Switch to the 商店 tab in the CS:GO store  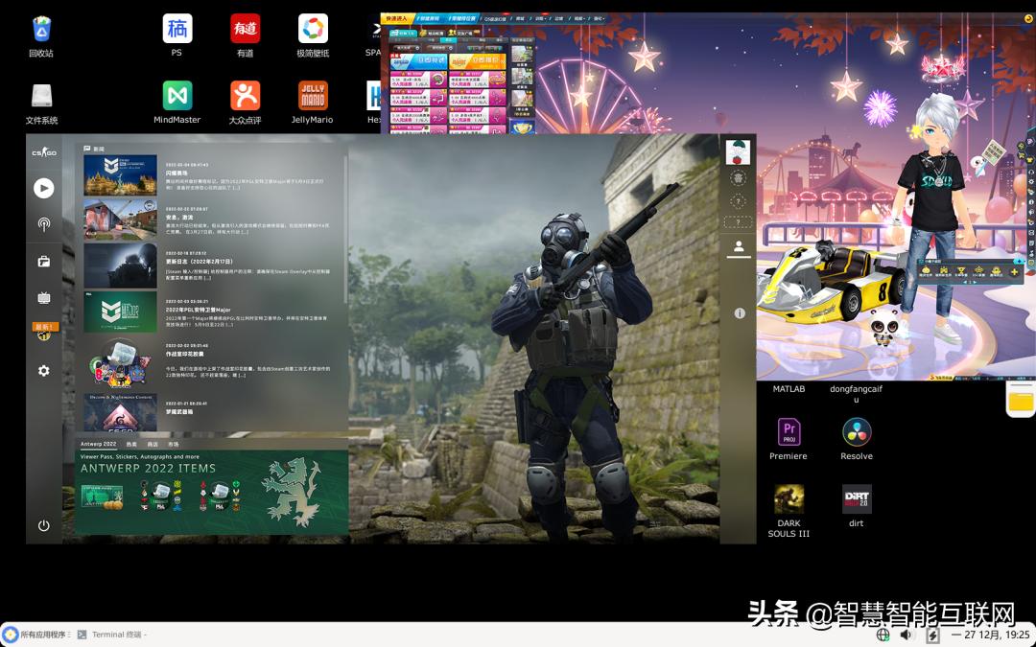[x=152, y=445]
